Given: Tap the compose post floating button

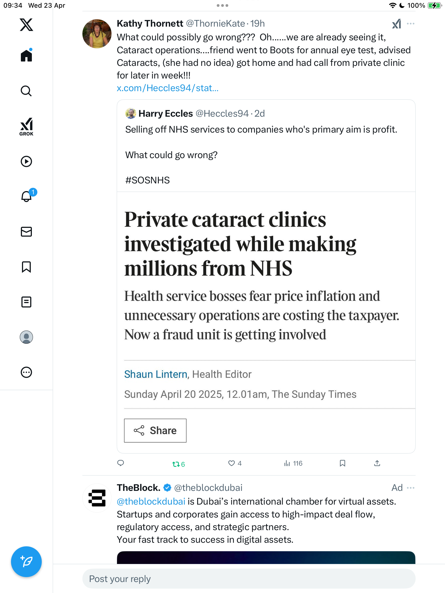Looking at the screenshot, I should click(x=26, y=562).
